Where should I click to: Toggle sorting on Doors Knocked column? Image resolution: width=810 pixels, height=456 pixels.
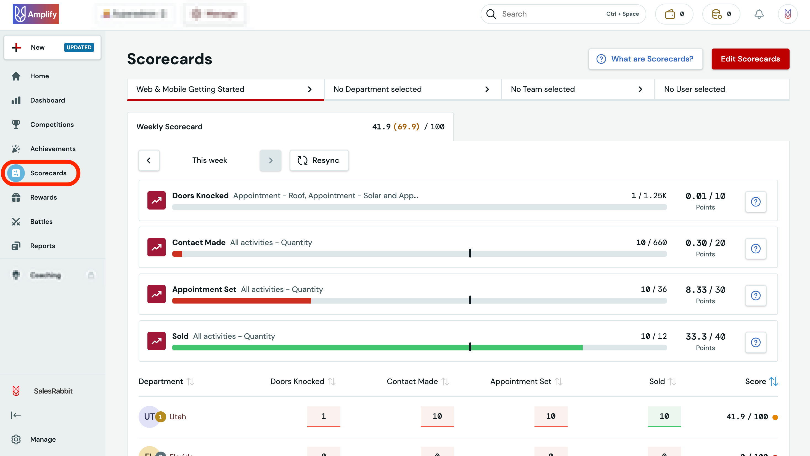[332, 381]
